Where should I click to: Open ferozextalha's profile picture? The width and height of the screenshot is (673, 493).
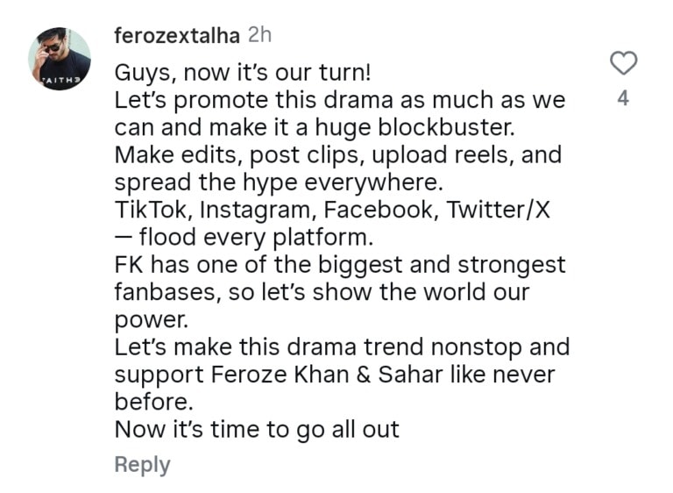point(60,60)
